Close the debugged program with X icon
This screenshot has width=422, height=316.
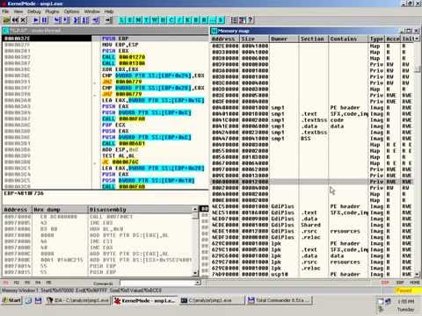tap(23, 20)
